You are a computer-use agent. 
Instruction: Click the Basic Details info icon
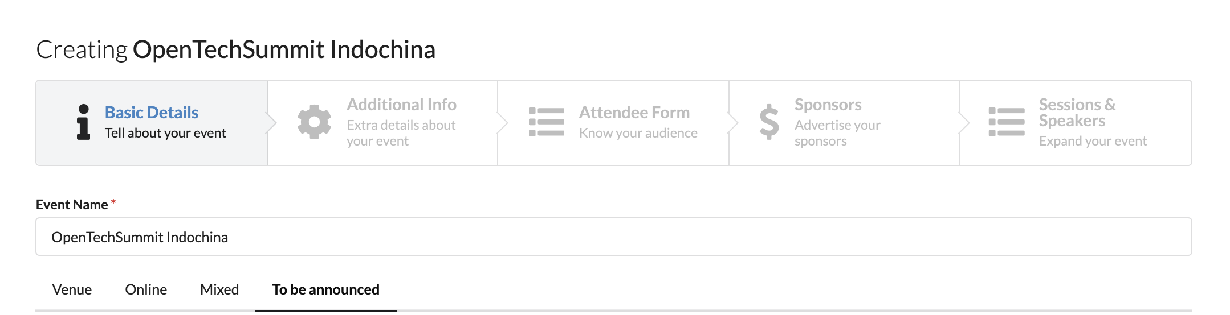click(x=83, y=122)
